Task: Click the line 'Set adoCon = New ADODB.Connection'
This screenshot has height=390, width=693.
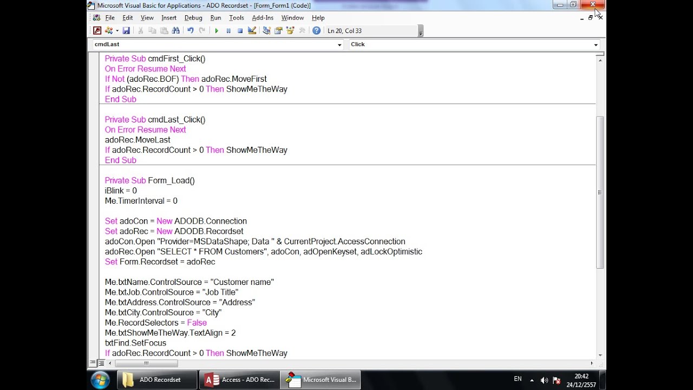Action: point(175,221)
